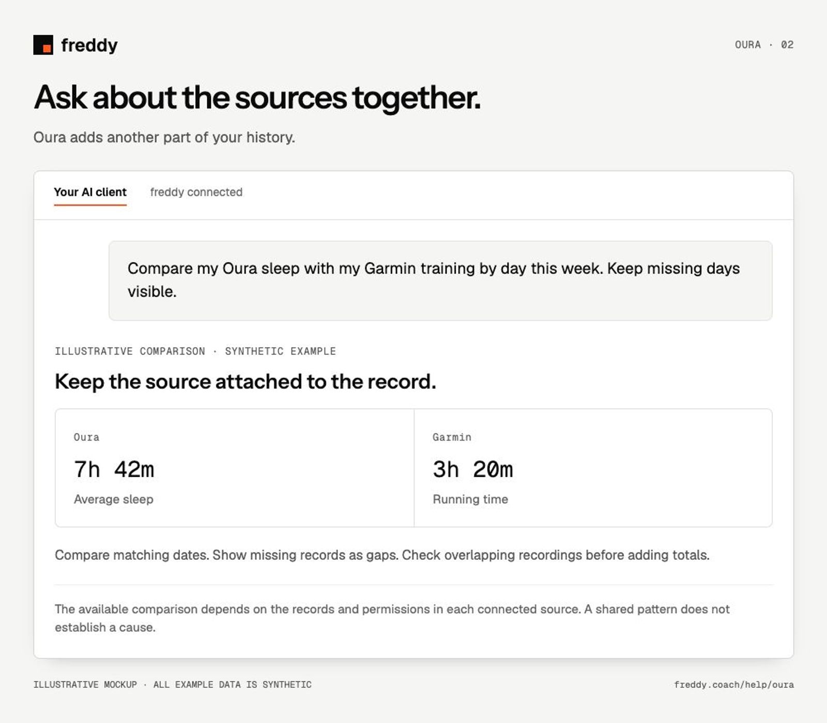This screenshot has width=827, height=723.
Task: Switch to the Your AI client tab
Action: click(x=90, y=192)
